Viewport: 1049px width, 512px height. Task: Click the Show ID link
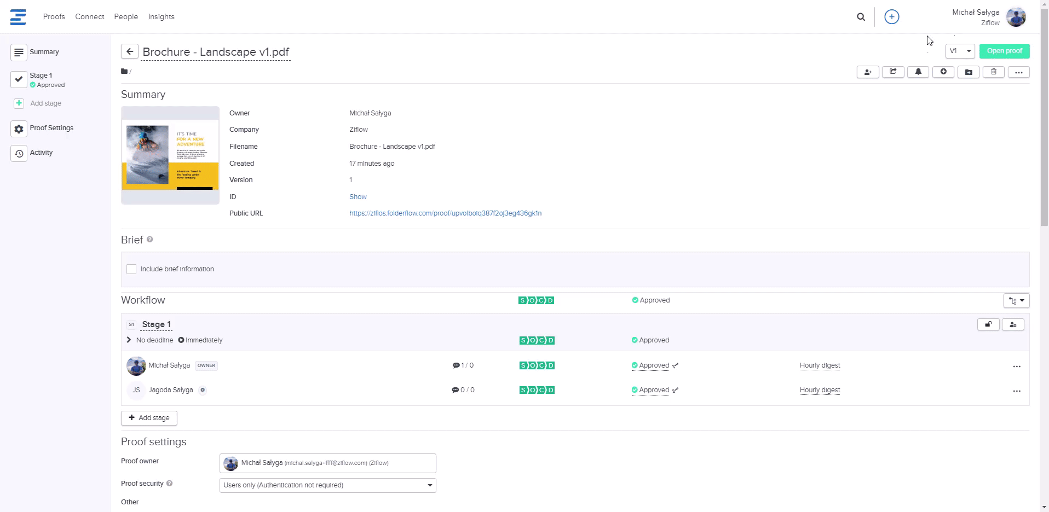point(358,197)
